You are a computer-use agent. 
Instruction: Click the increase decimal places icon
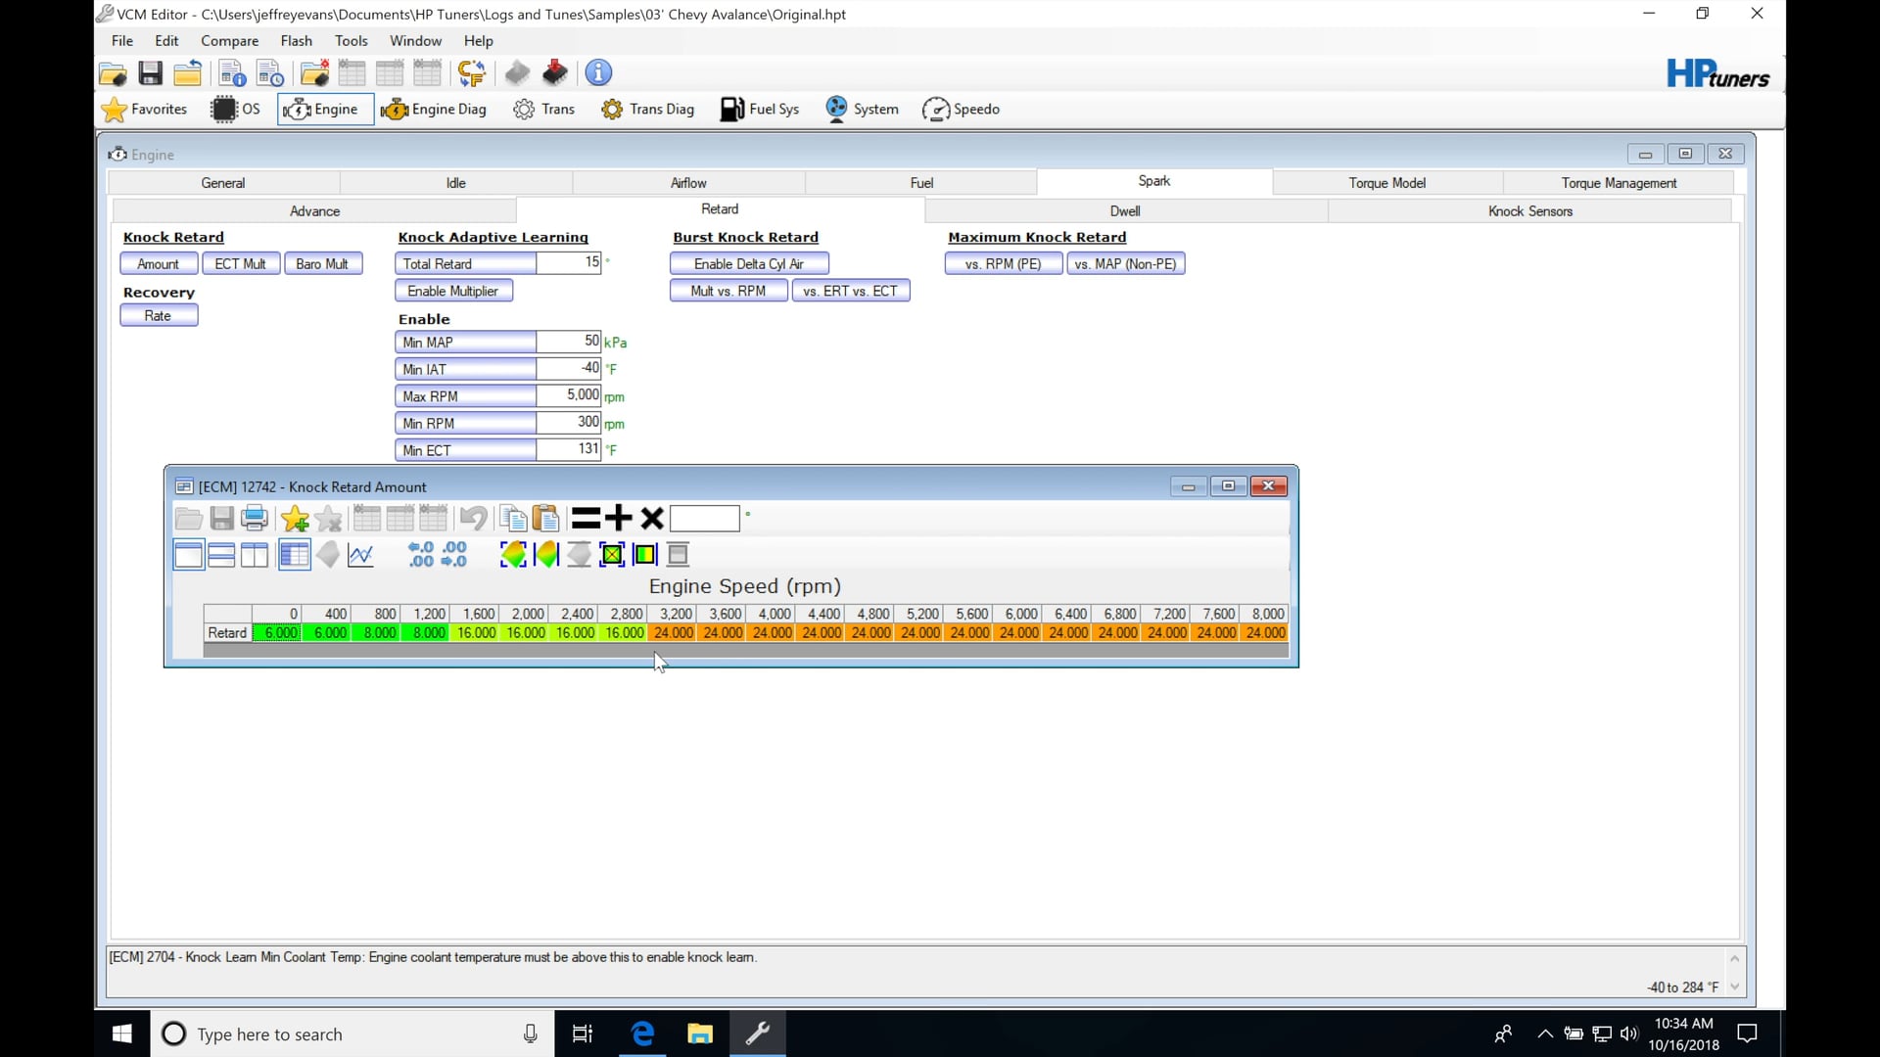pos(421,555)
